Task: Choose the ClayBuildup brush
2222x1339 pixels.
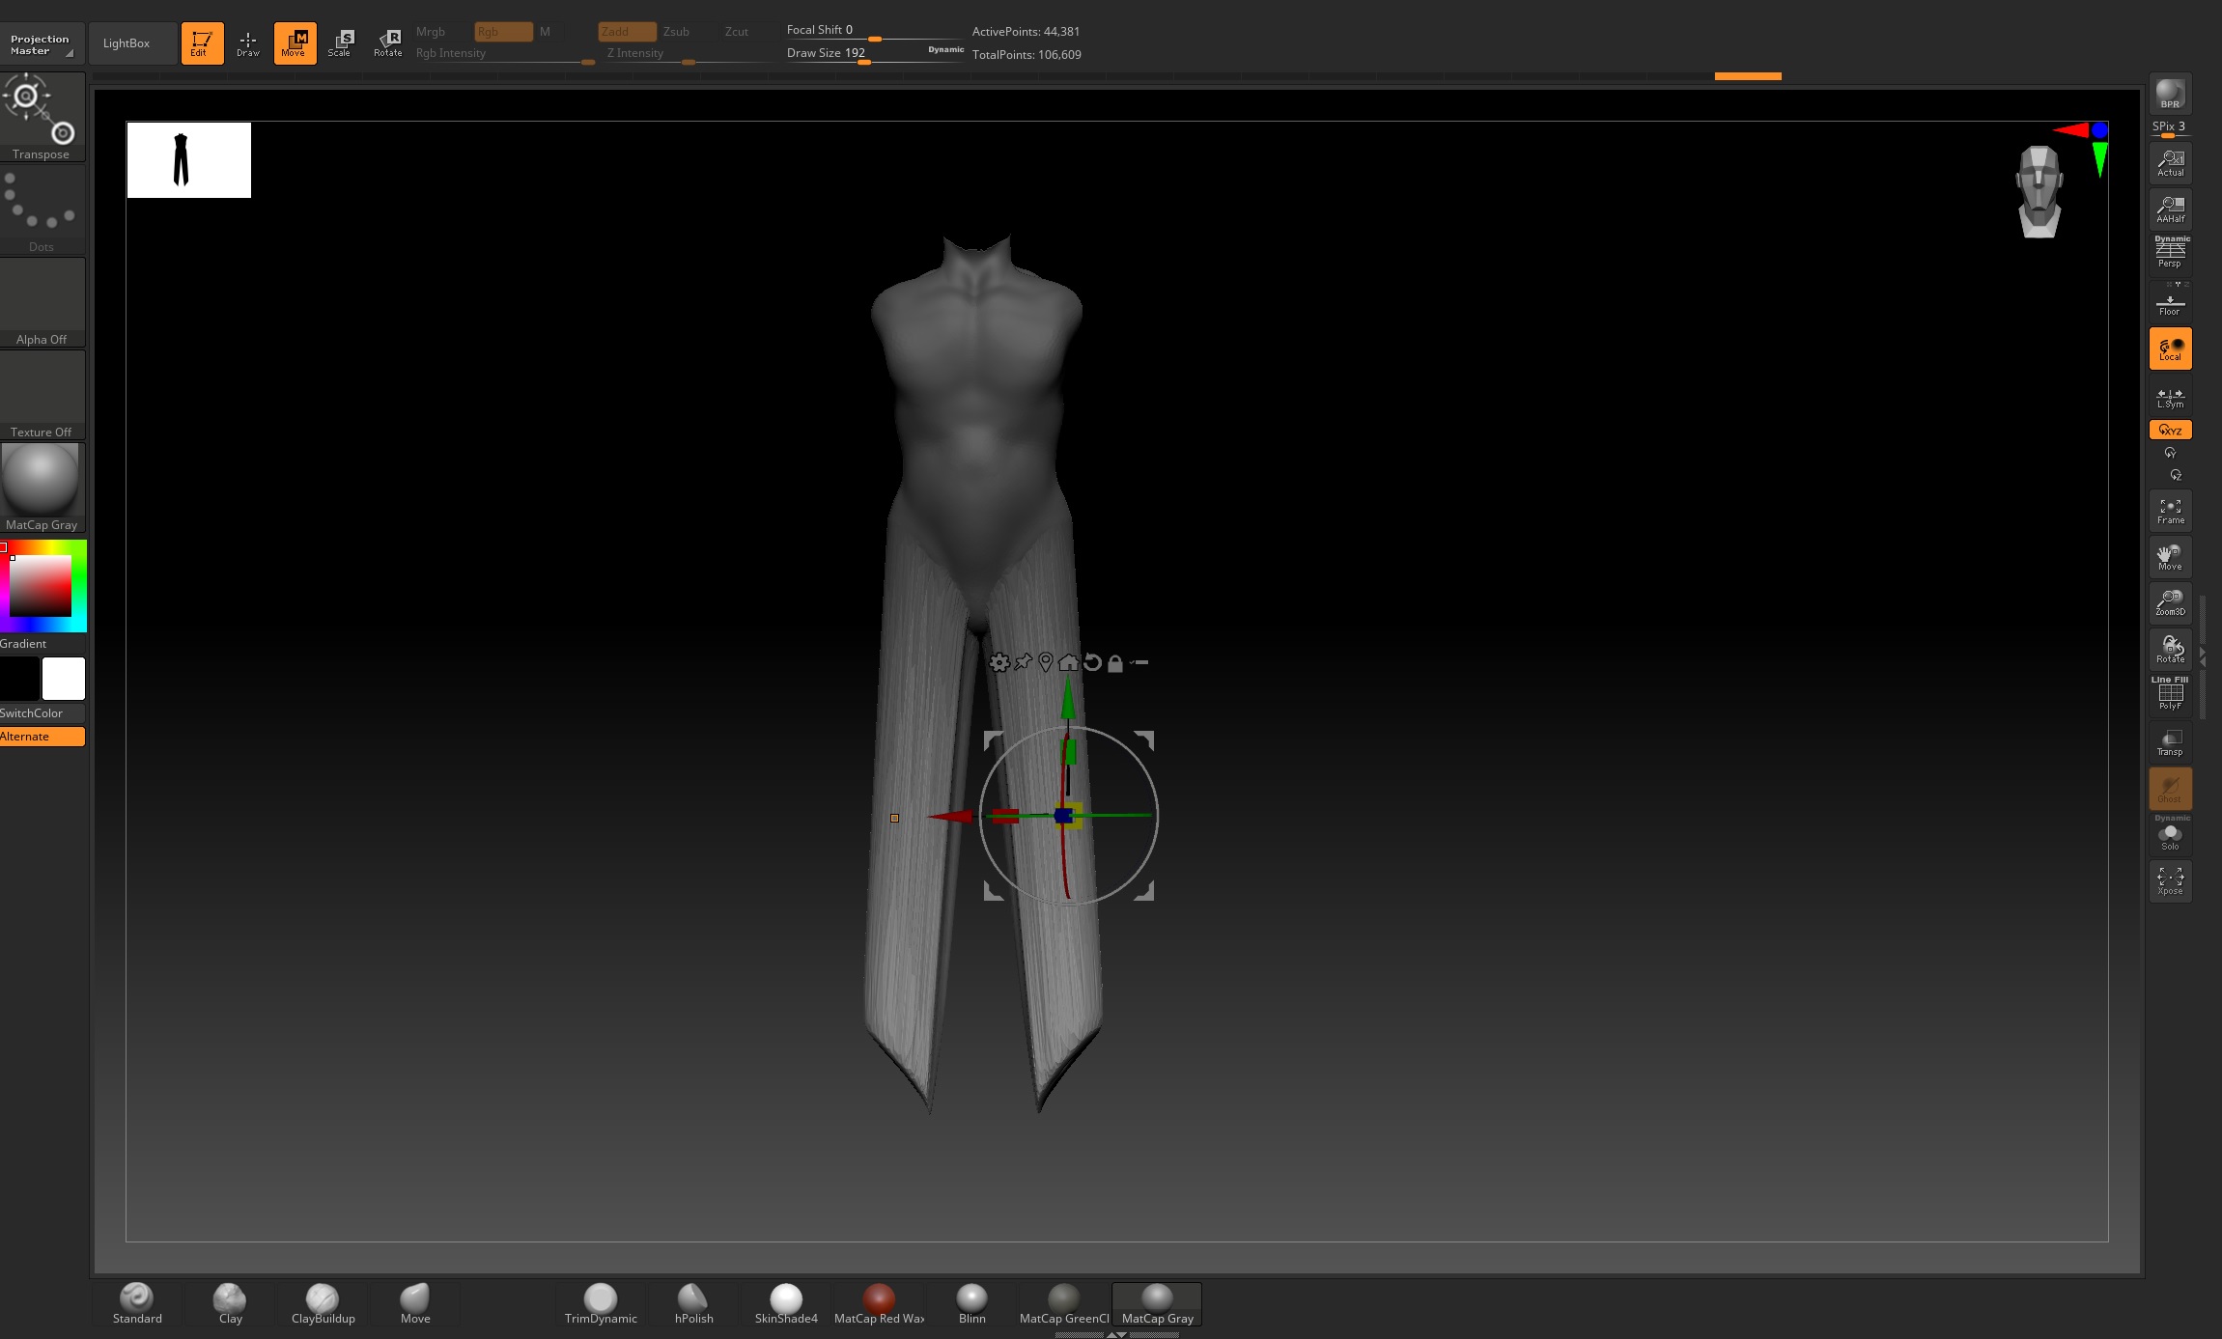Action: tap(323, 1303)
